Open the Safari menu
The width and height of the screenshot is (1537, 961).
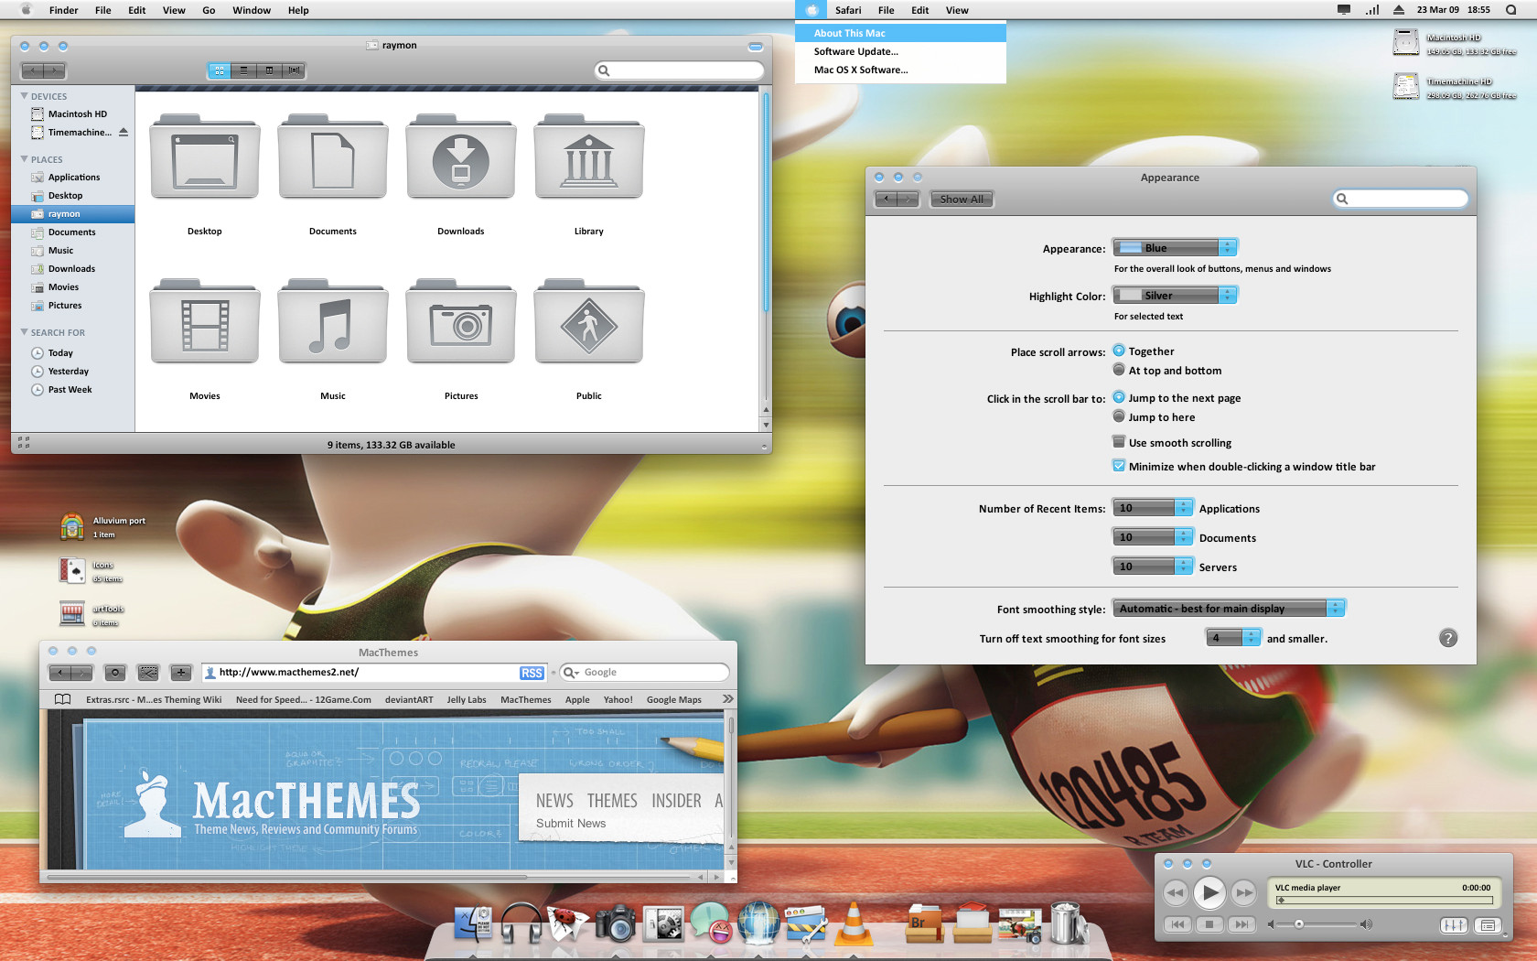pos(848,10)
